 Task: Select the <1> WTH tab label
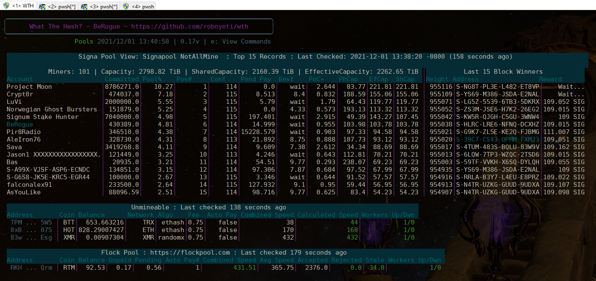click(x=22, y=6)
